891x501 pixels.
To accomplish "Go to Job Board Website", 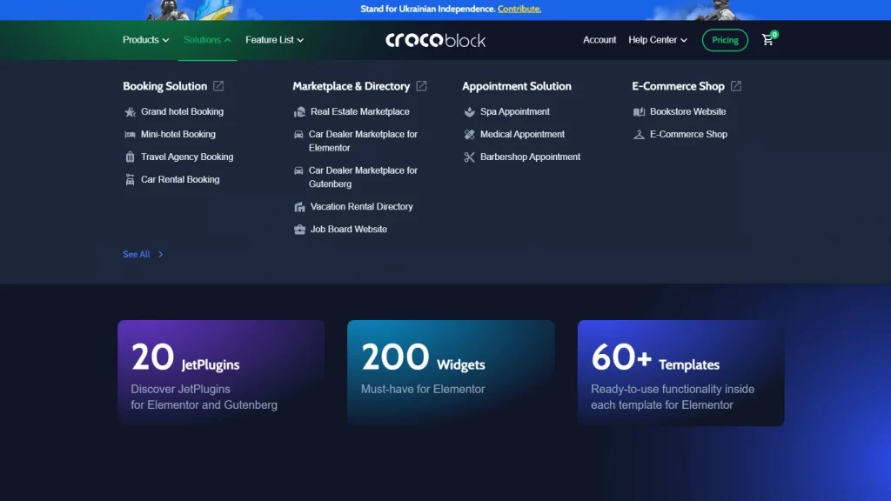I will (348, 230).
